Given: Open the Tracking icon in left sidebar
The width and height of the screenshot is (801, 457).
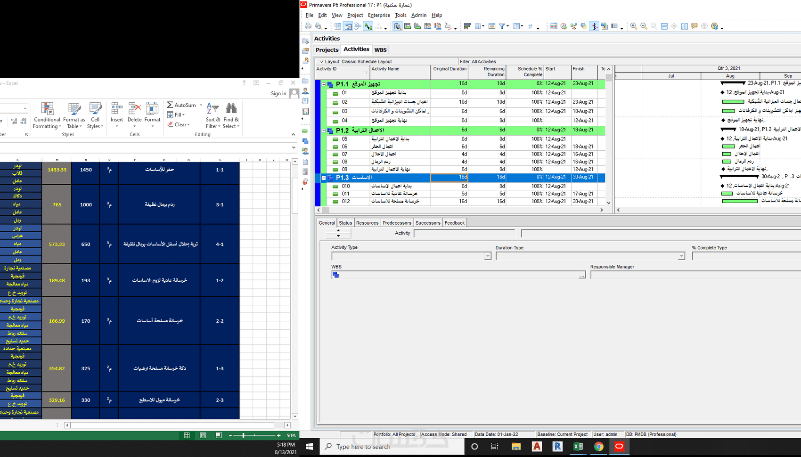Looking at the screenshot, I should (x=305, y=111).
